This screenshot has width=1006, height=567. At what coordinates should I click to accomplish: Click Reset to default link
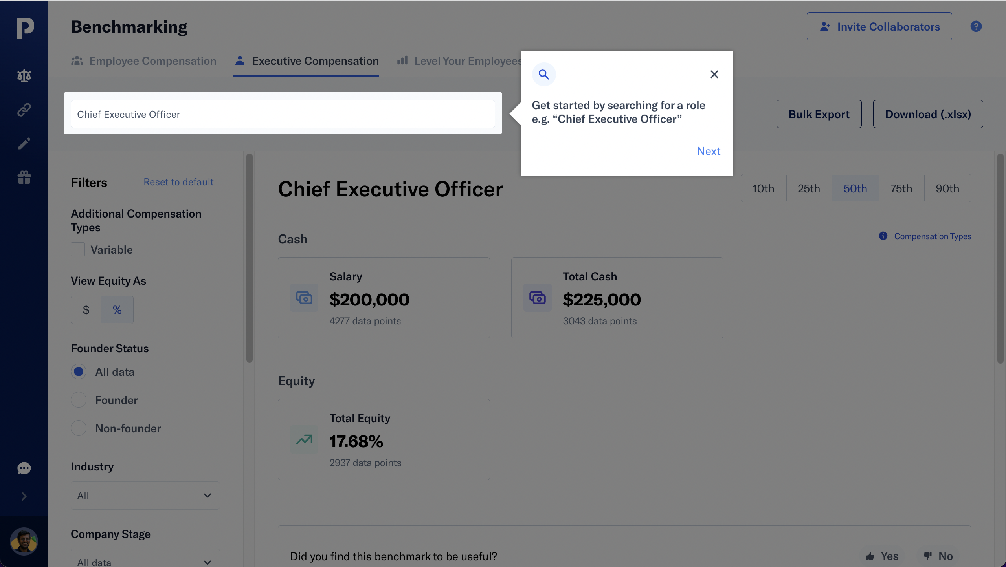tap(178, 182)
